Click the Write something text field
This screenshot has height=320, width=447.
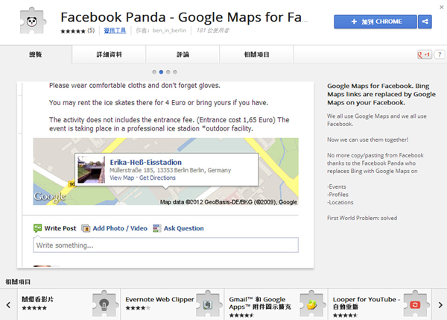pyautogui.click(x=165, y=245)
